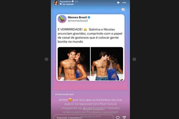This screenshot has width=179, height=119.
Task: Open the three-dot story options menu
Action: tap(124, 3)
